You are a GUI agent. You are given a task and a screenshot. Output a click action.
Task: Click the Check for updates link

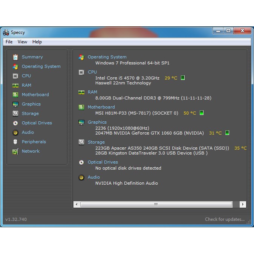pyautogui.click(x=225, y=219)
